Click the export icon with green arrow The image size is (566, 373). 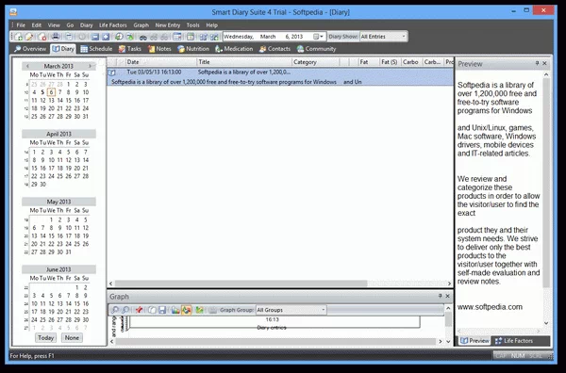point(129,37)
